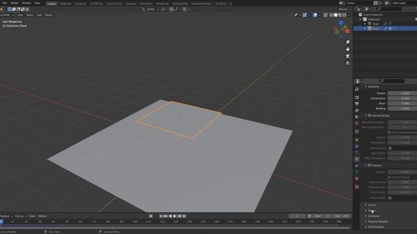This screenshot has height=234, width=417.
Task: Switch to the UV Editing workspace tab
Action: point(96,4)
